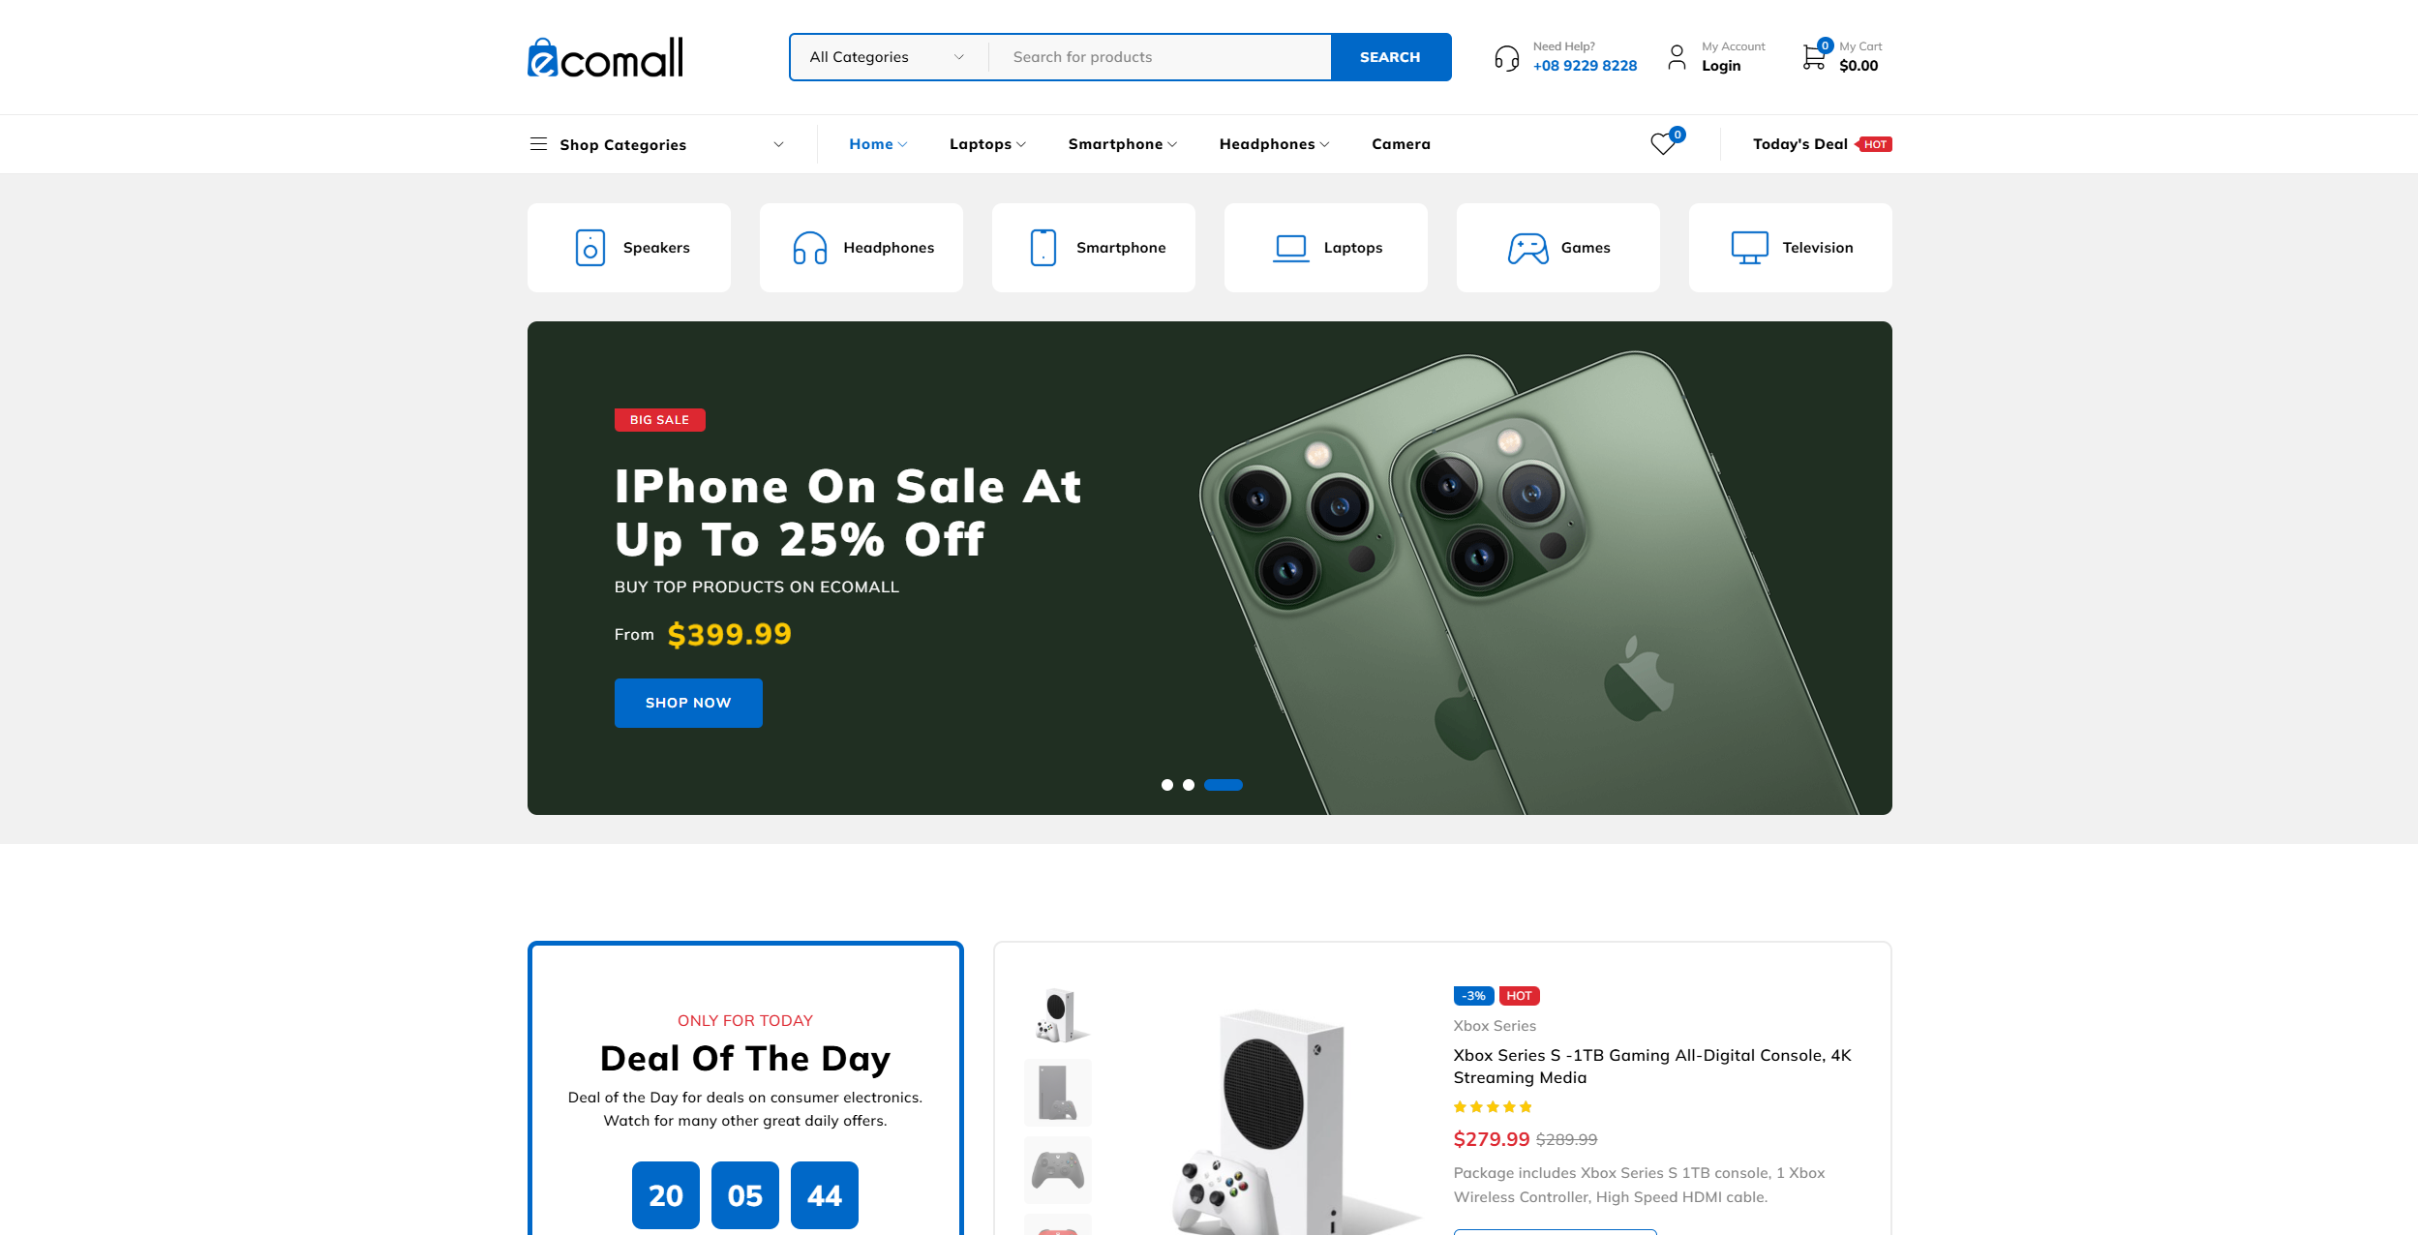Select the Television monitor icon

click(x=1749, y=248)
